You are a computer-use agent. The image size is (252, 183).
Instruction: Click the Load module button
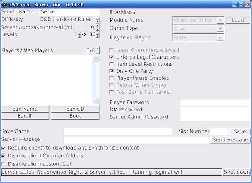coord(238,20)
